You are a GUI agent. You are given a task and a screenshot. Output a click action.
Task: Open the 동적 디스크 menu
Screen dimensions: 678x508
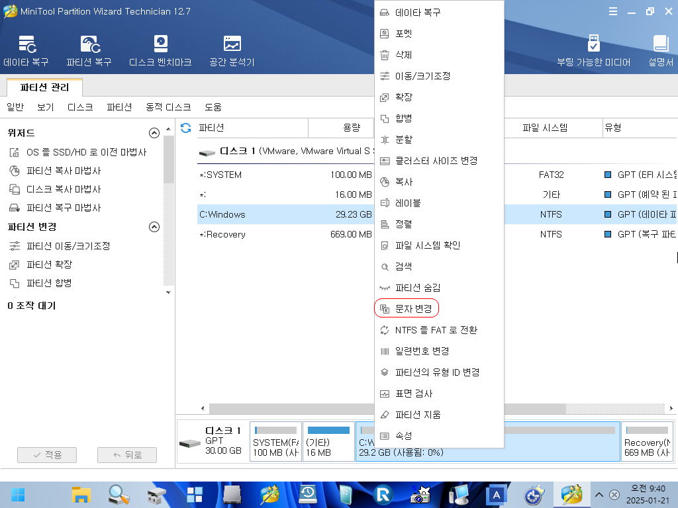(x=168, y=107)
